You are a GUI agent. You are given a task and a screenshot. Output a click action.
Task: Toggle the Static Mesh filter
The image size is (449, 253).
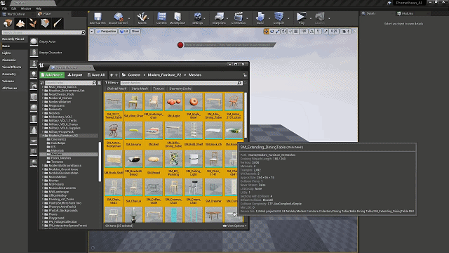point(140,89)
